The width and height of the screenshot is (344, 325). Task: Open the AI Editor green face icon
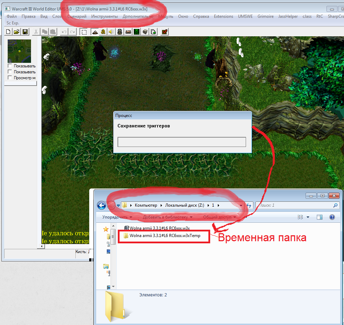(x=137, y=32)
